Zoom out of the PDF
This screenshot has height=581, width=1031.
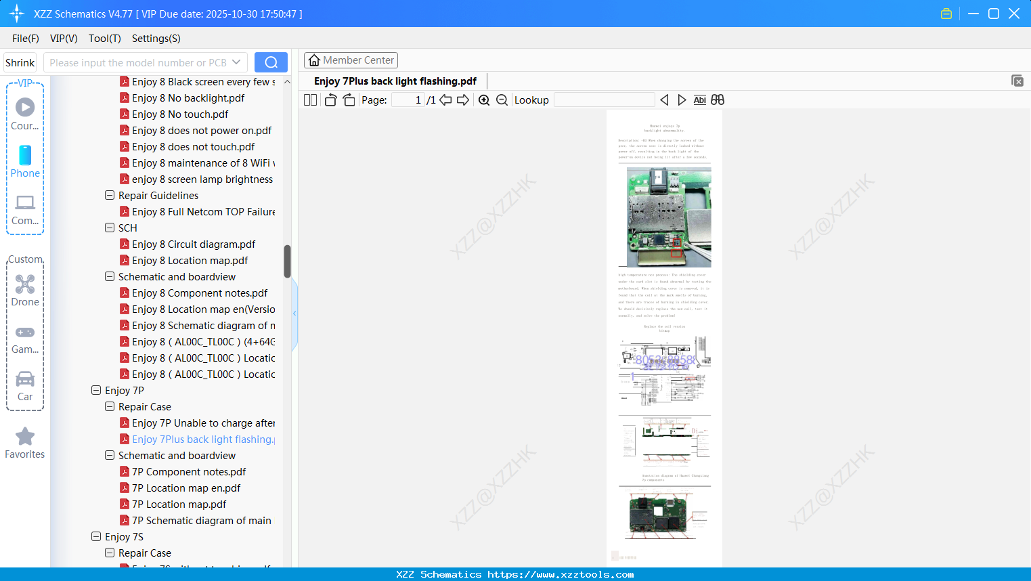coord(502,100)
